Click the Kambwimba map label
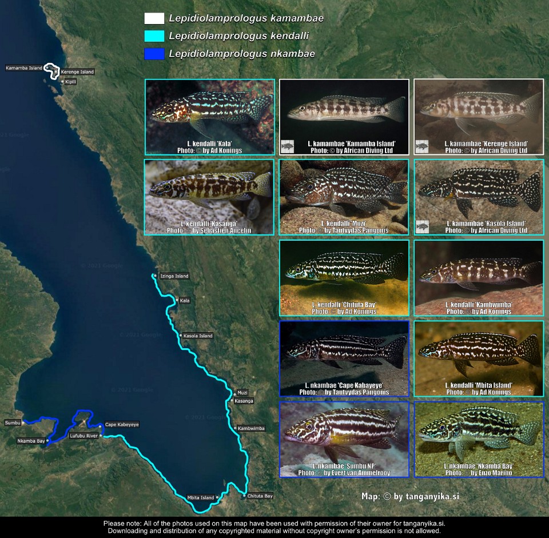Image resolution: width=549 pixels, height=538 pixels. pyautogui.click(x=251, y=428)
